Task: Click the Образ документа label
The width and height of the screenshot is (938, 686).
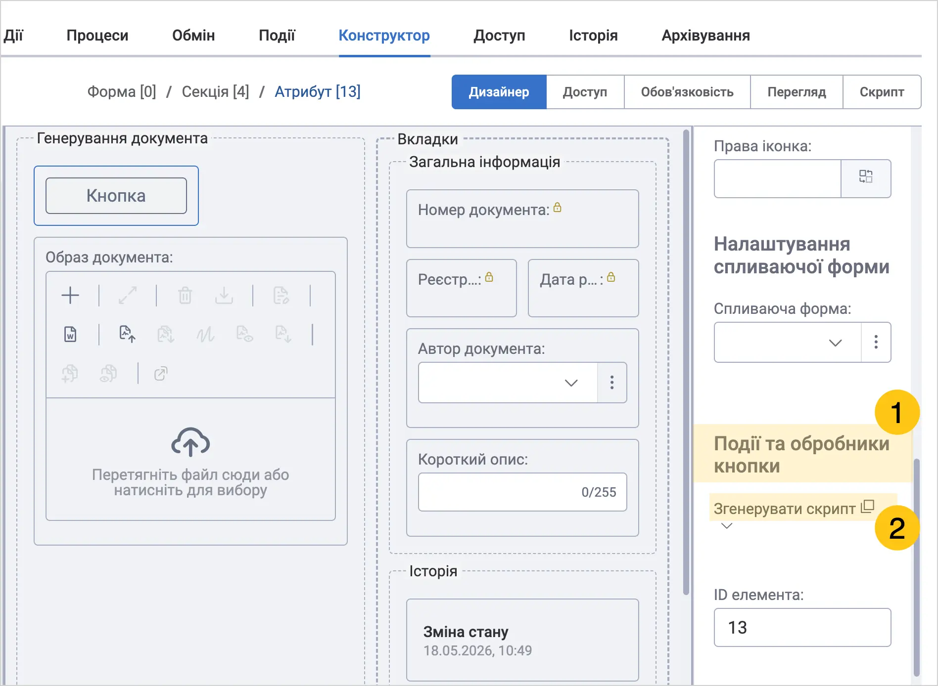Action: pyautogui.click(x=109, y=257)
